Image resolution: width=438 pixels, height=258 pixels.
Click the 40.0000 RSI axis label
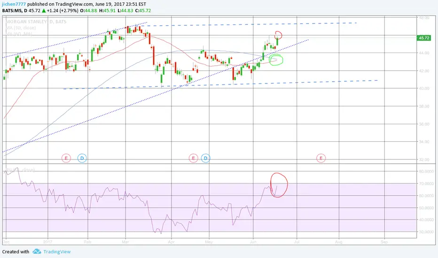(x=426, y=220)
